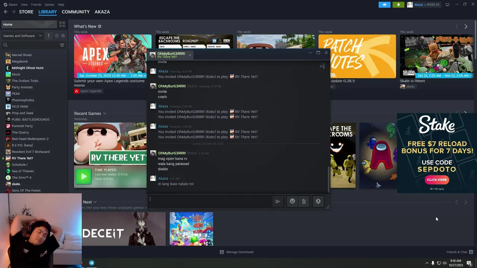Open What's New settings gear
Viewport: 477px width, 268px height.
tap(99, 26)
